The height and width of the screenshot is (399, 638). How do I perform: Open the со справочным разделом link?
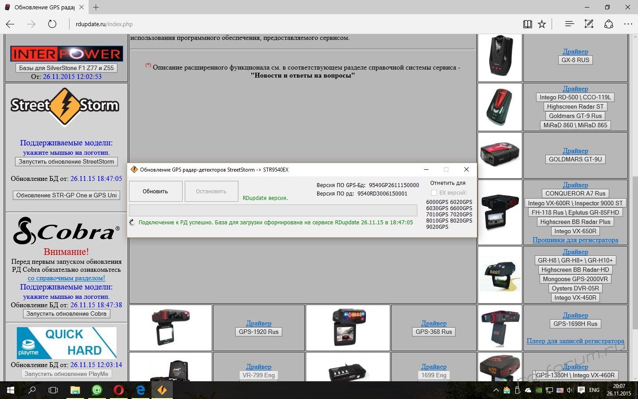[x=66, y=278]
